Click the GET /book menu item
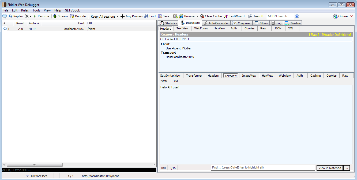357x180 pixels. pyautogui.click(x=72, y=10)
